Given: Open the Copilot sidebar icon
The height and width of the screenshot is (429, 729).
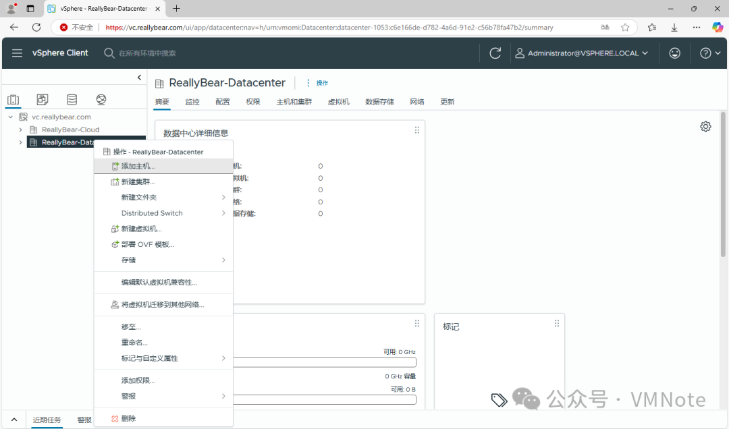Looking at the screenshot, I should pos(718,28).
